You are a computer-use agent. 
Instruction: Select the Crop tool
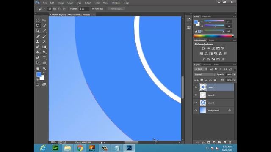(x=38, y=31)
